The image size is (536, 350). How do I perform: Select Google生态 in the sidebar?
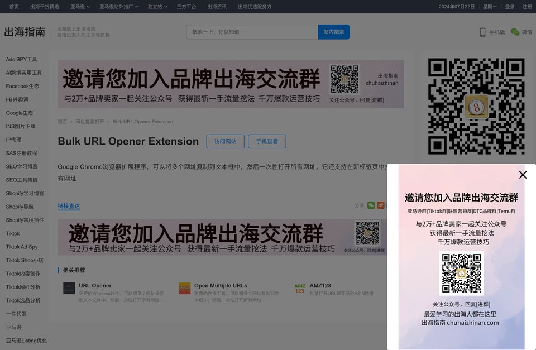(20, 113)
